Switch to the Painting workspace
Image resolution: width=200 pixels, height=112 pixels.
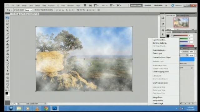[158, 5]
